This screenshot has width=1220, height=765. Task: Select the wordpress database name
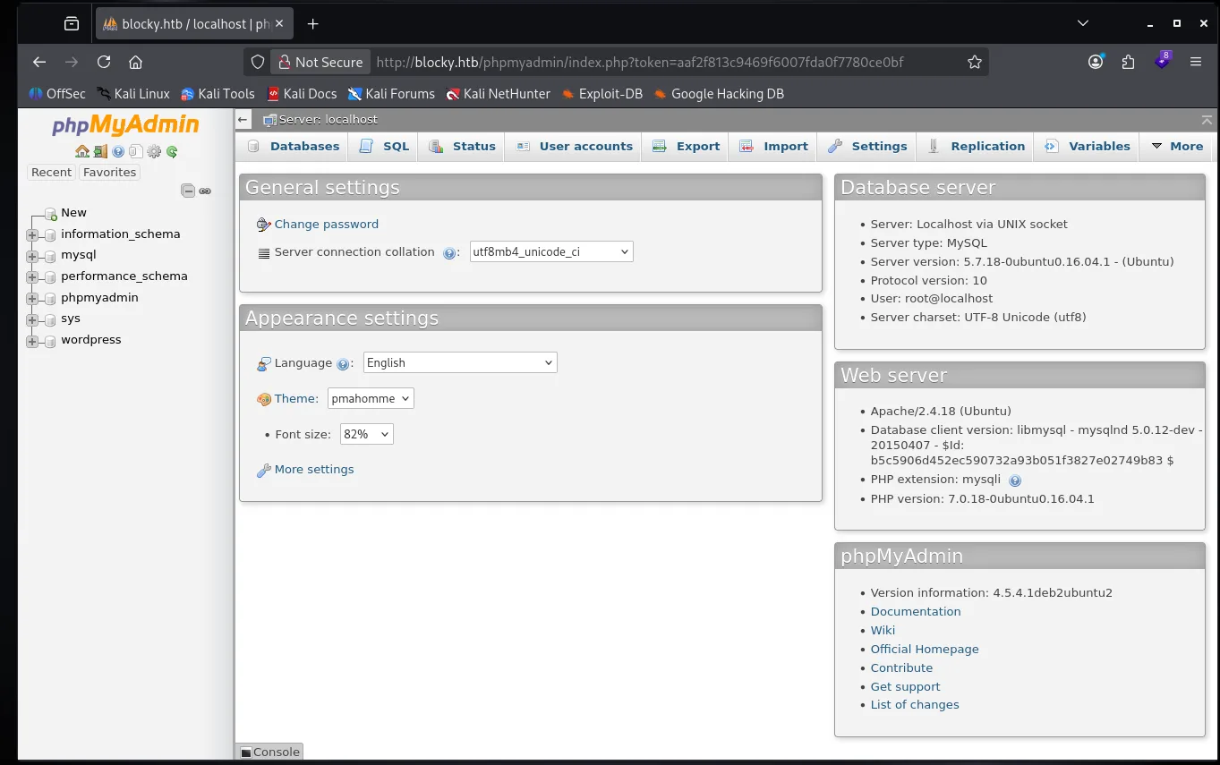(91, 340)
